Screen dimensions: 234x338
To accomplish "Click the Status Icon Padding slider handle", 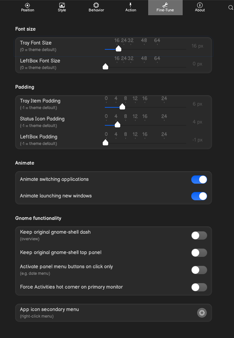I will pos(117,125).
